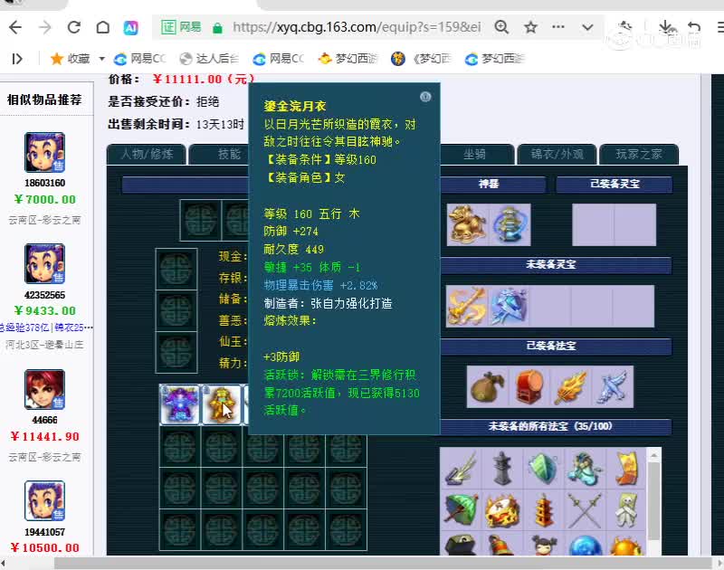Open the 收藏 favorites folder

(x=71, y=59)
